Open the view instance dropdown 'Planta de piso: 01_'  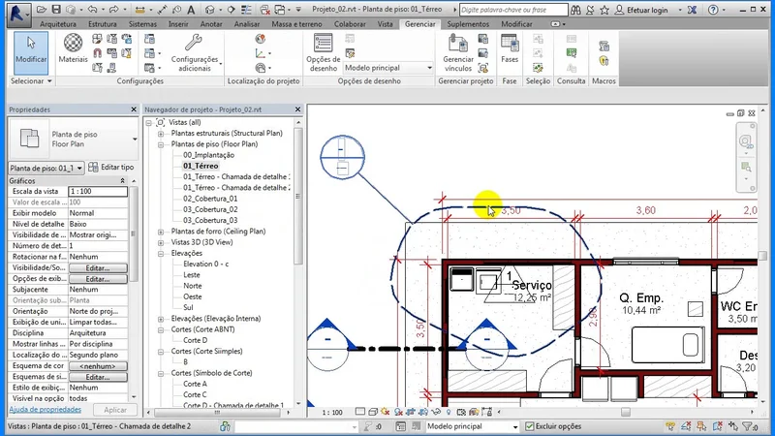(46, 168)
